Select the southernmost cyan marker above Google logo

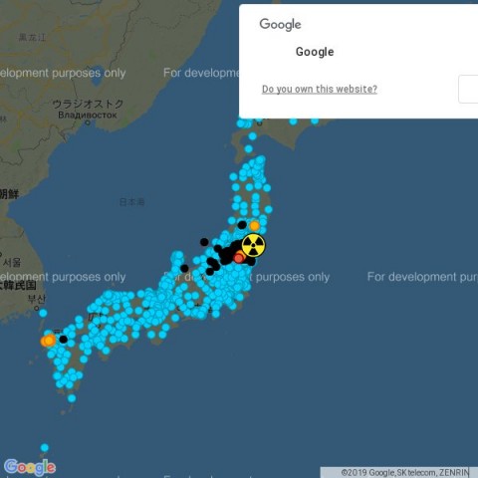(45, 448)
